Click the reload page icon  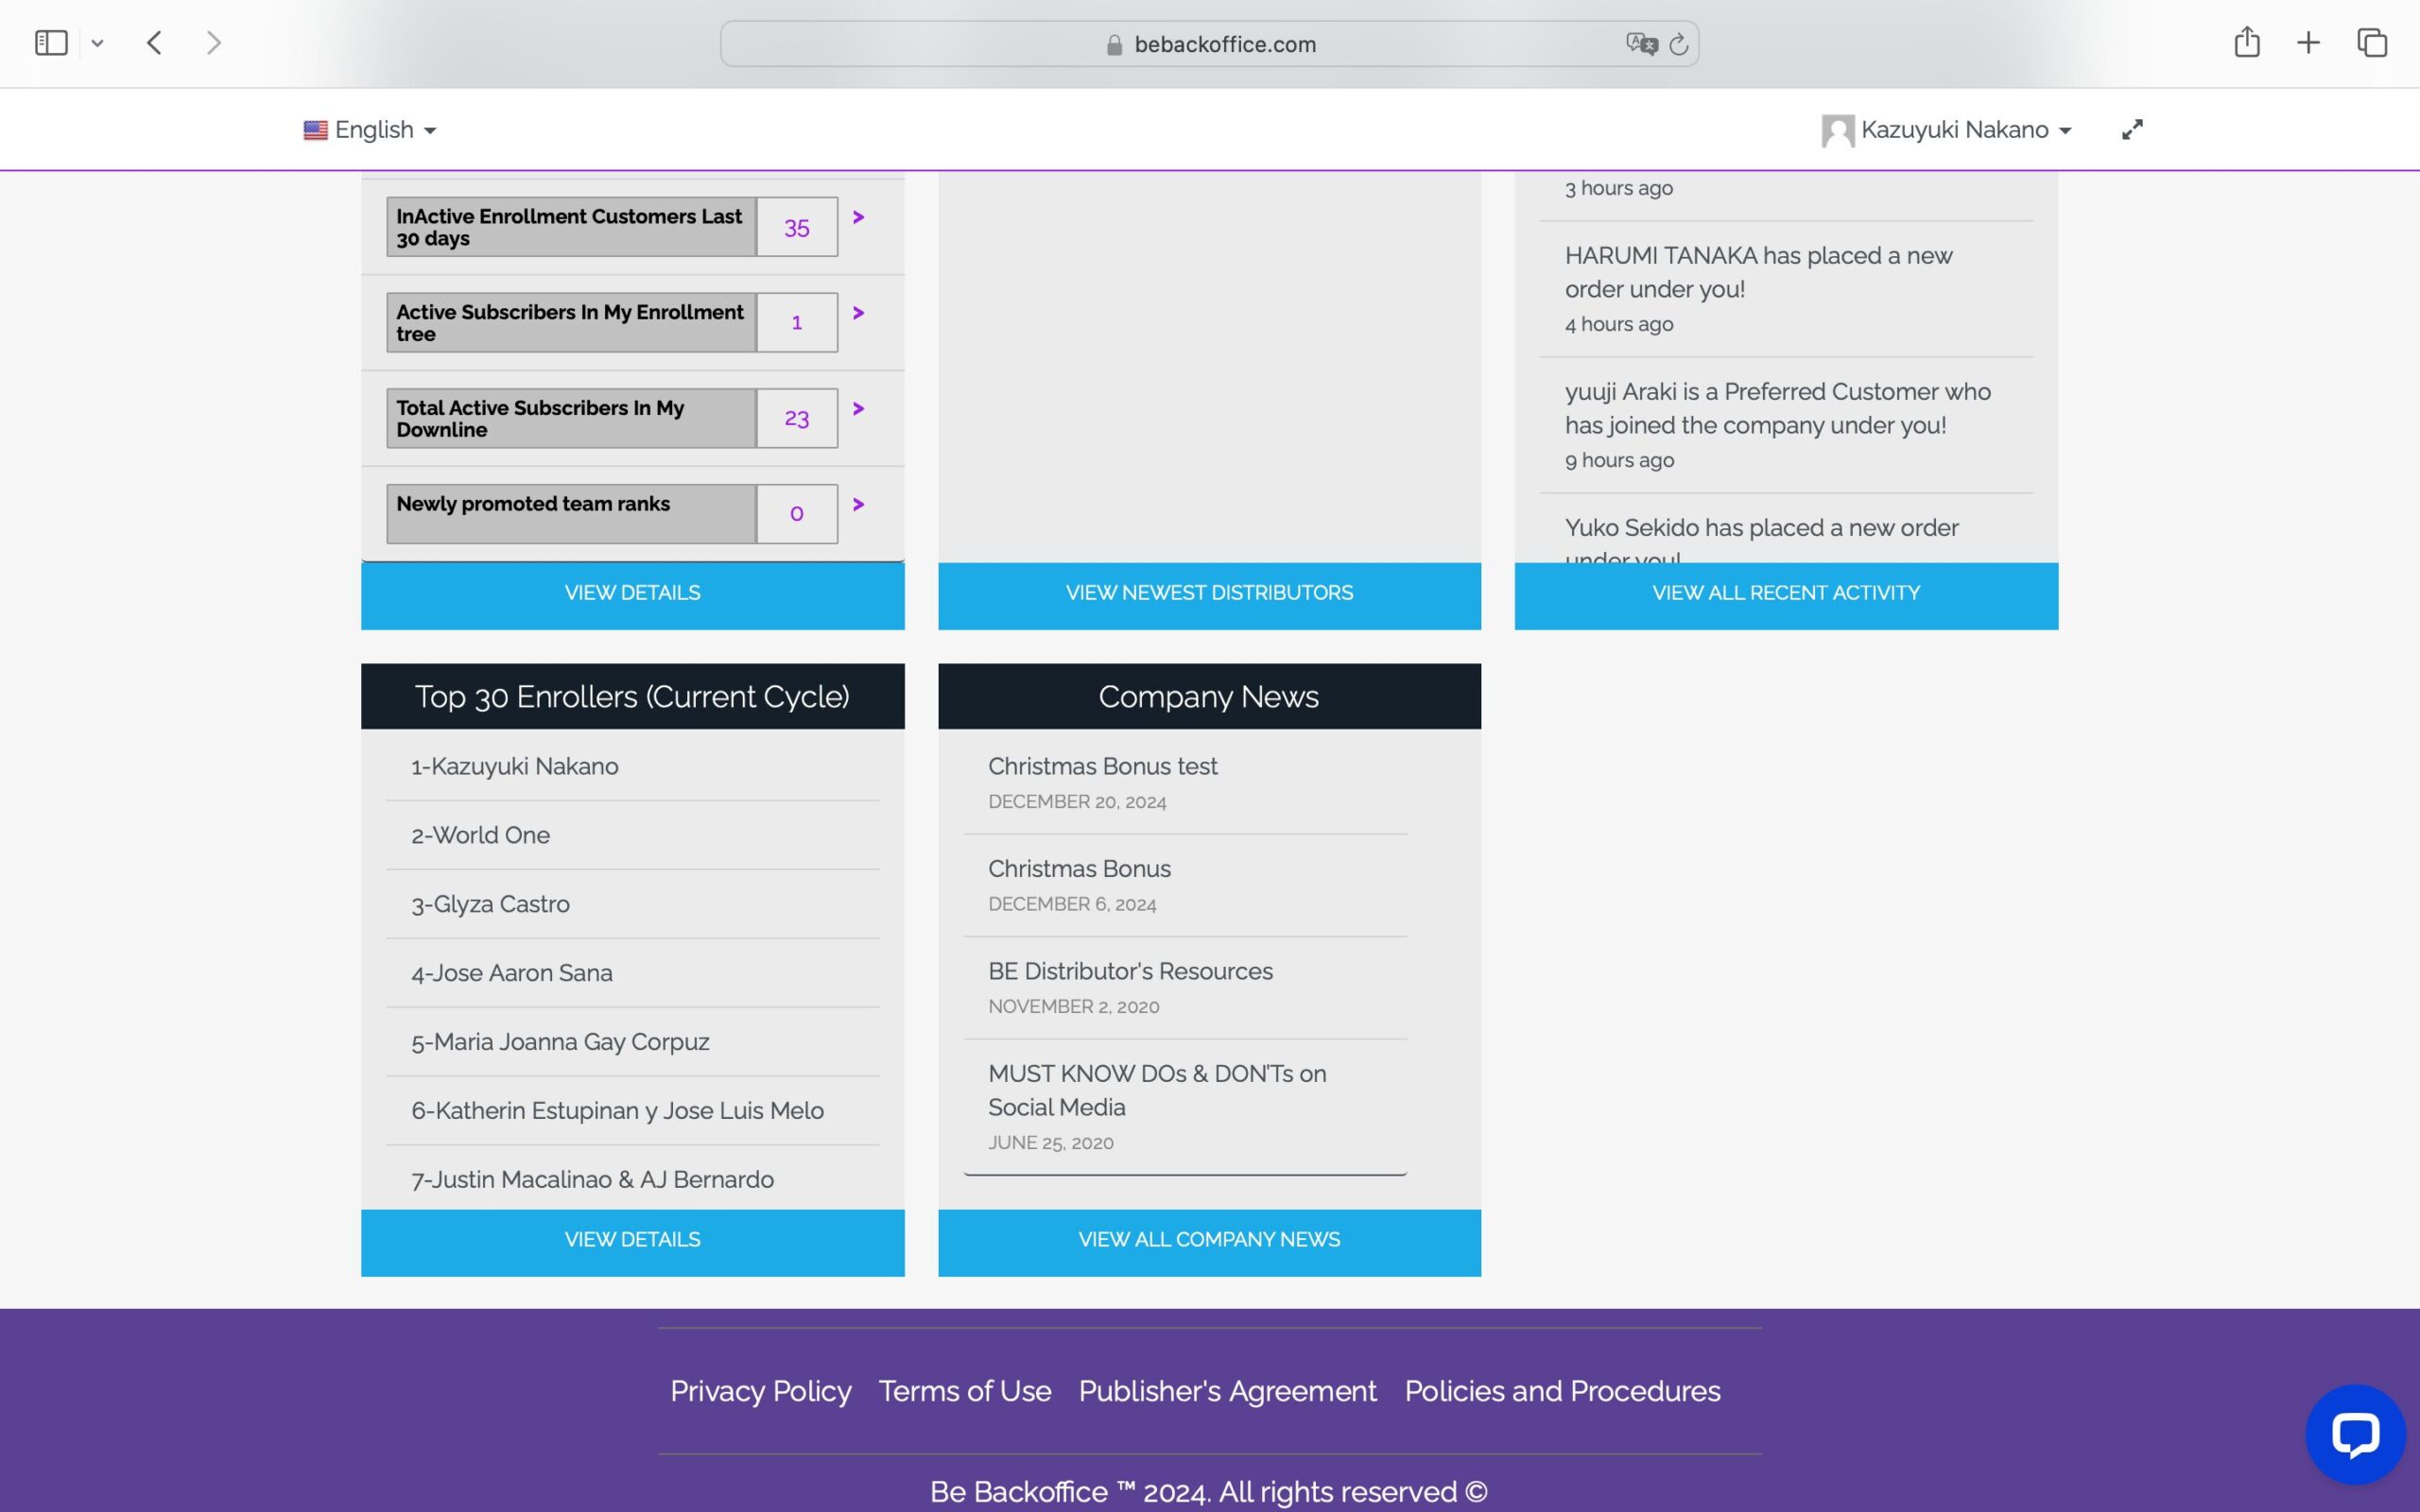1679,44
